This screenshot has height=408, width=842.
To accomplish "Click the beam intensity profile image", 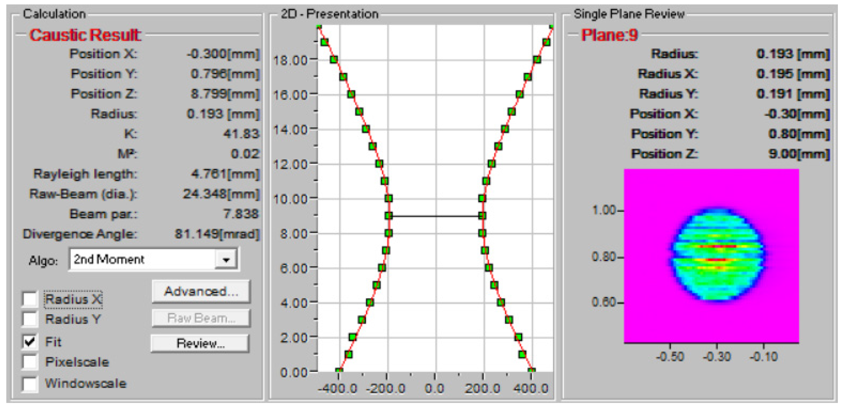I will (711, 256).
